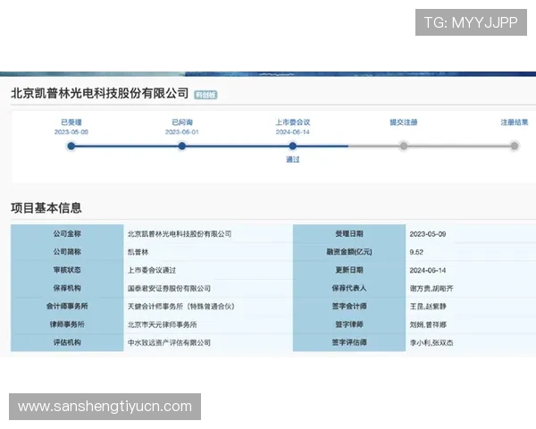Click date 2024-06-14 under 上市委会议

click(x=293, y=132)
